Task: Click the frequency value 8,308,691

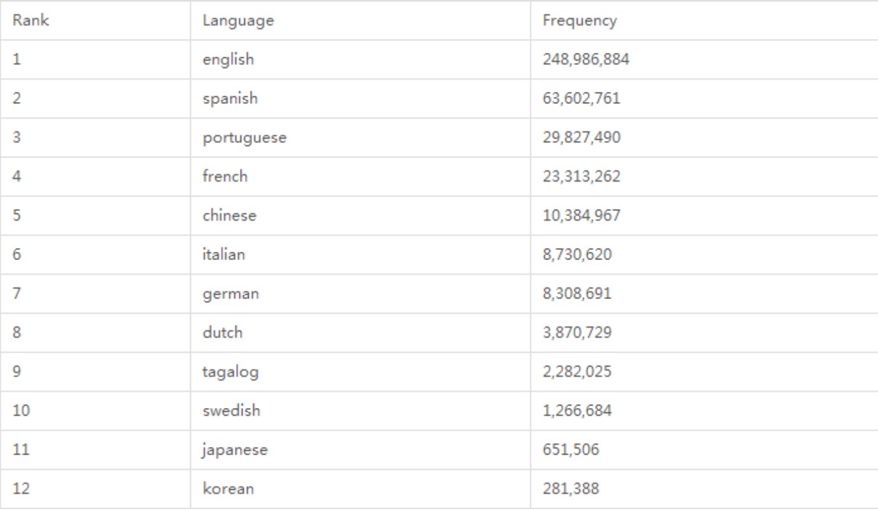Action: pyautogui.click(x=577, y=294)
